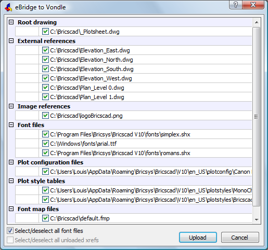Click the scrollbar down arrow
Screen dimensions: 268x250
(257, 219)
